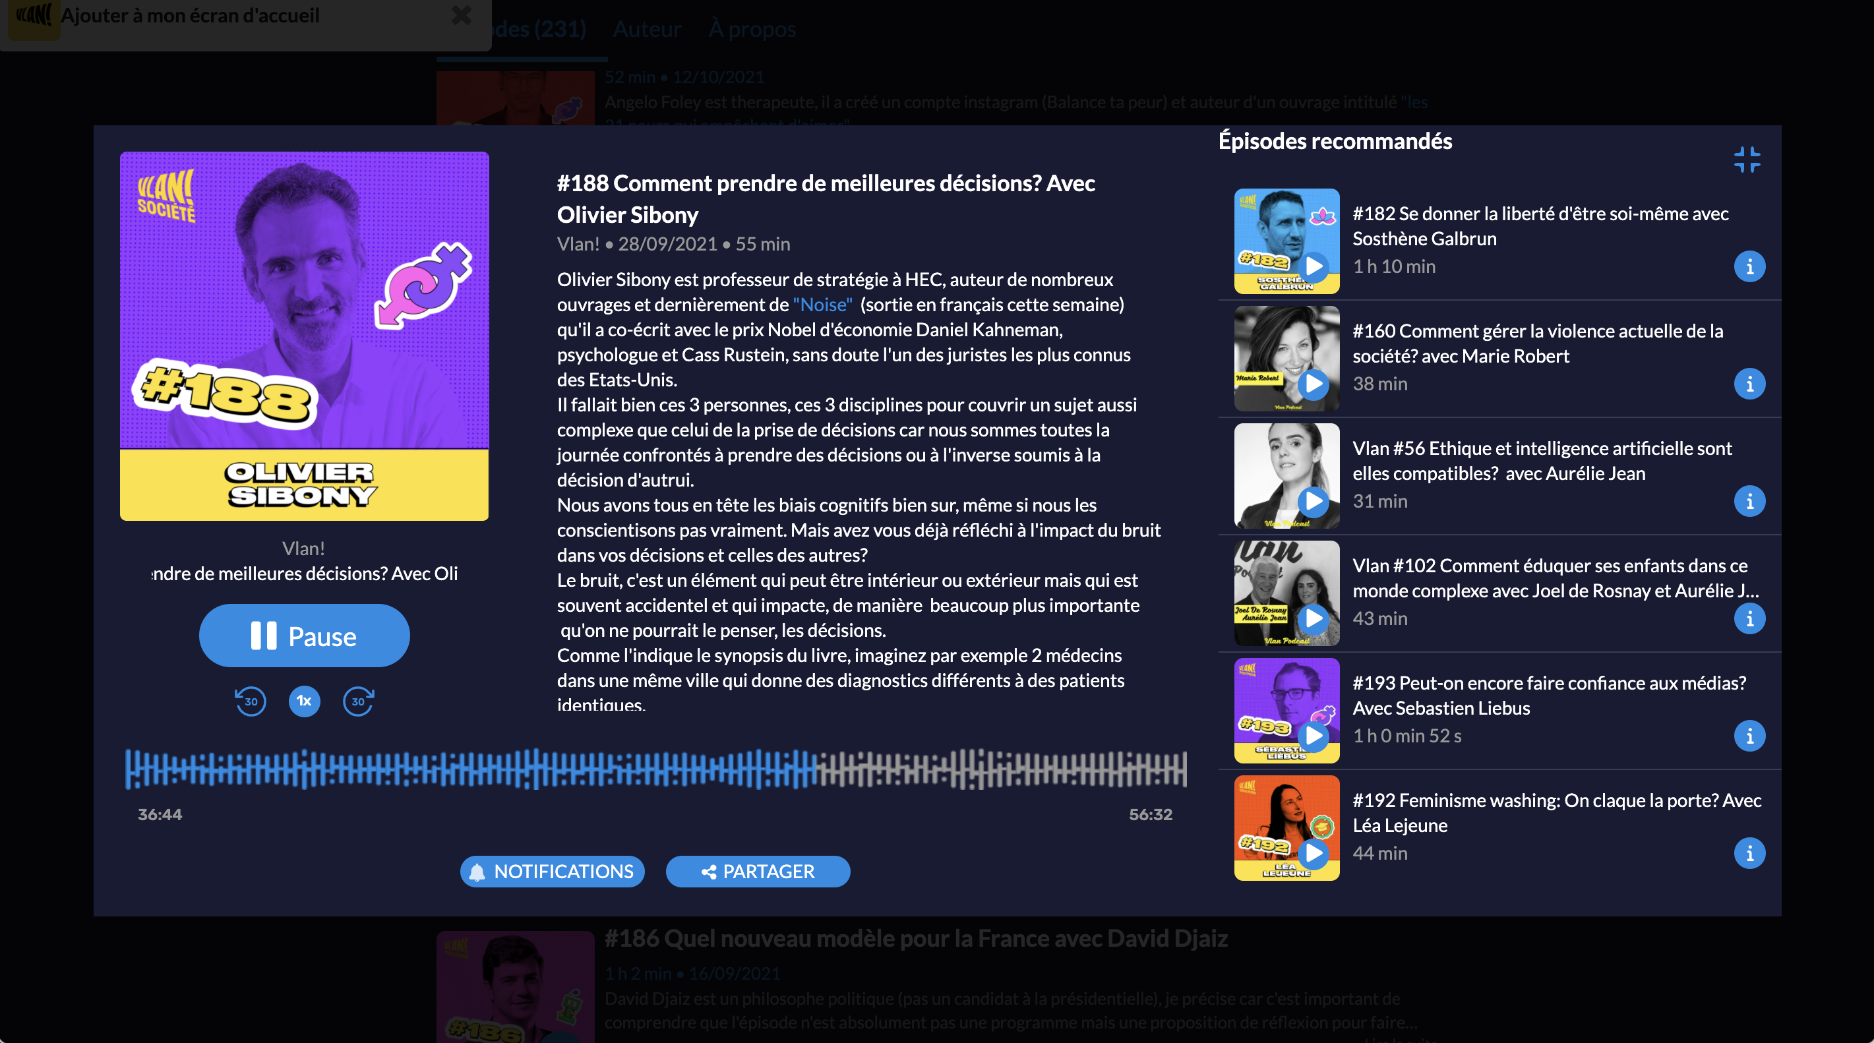1874x1043 pixels.
Task: Share the episode with Partager
Action: click(x=758, y=872)
